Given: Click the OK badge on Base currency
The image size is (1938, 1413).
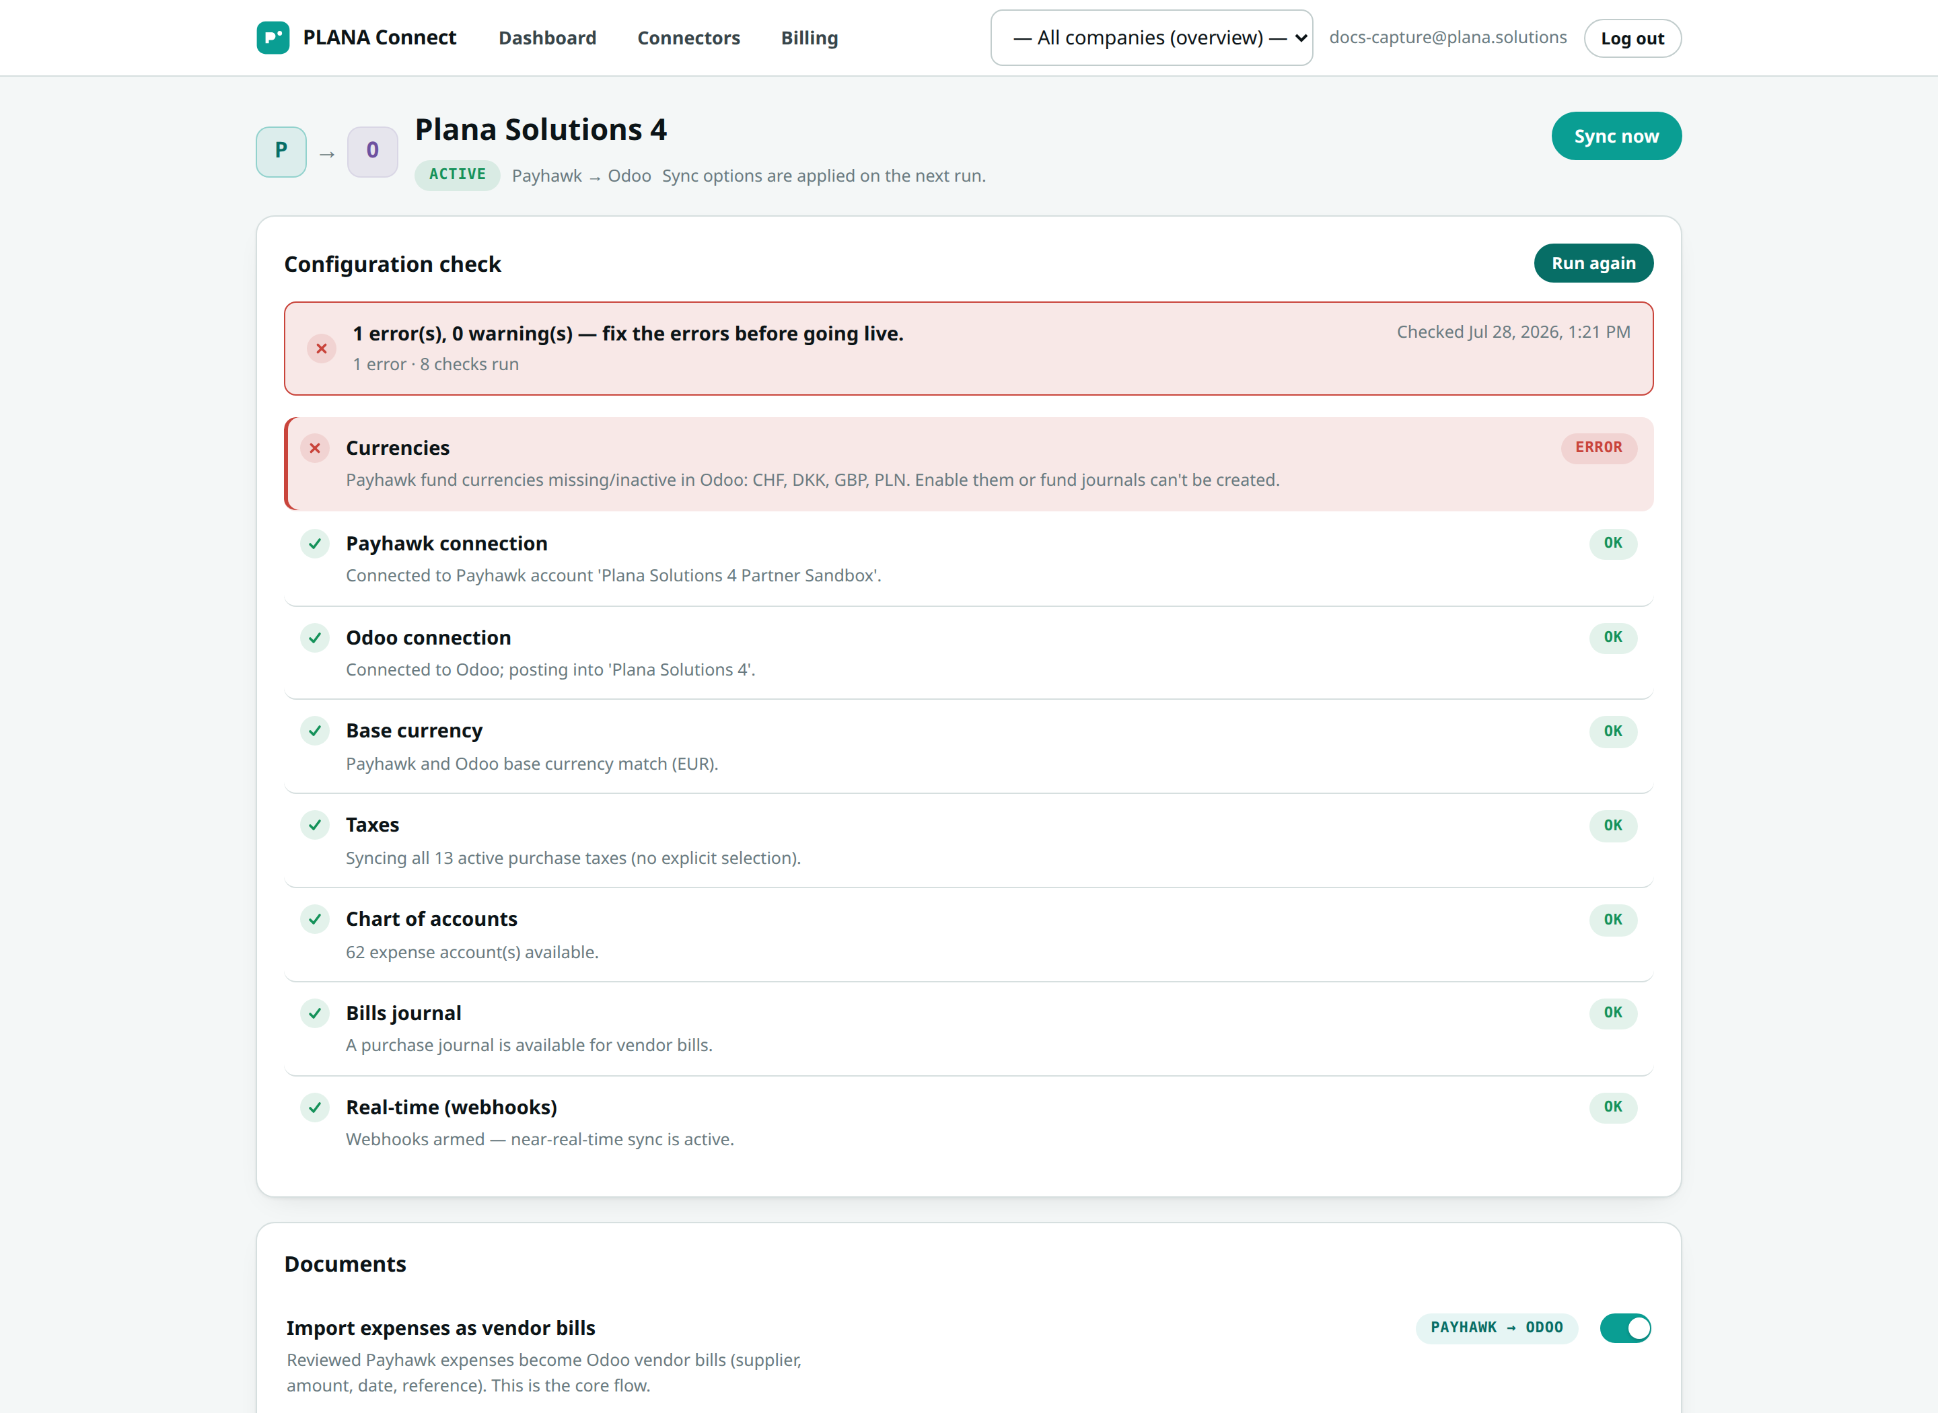Looking at the screenshot, I should tap(1612, 731).
